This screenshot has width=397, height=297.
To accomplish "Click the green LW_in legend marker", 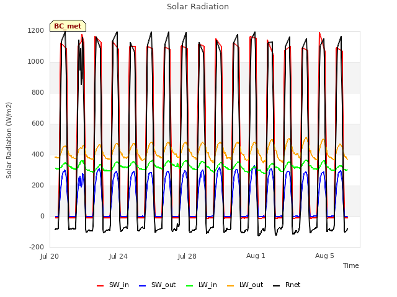I will point(190,286).
